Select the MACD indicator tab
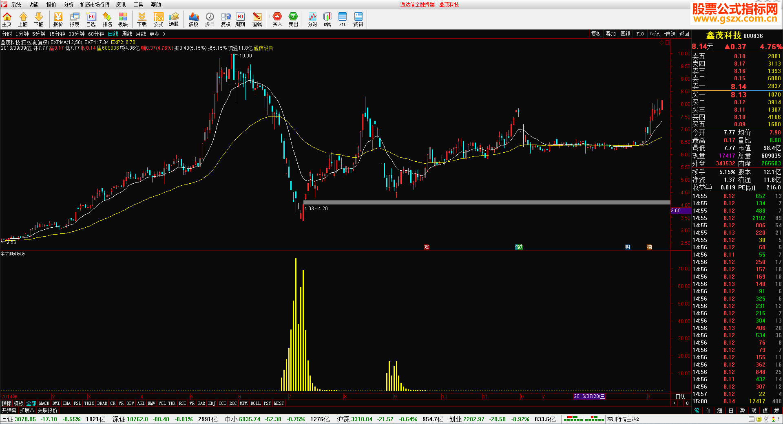Viewport: 783px width, 424px height. tap(44, 403)
